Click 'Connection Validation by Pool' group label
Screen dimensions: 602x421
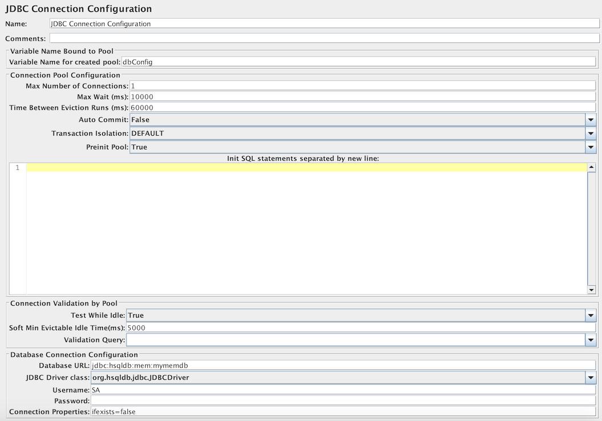64,303
